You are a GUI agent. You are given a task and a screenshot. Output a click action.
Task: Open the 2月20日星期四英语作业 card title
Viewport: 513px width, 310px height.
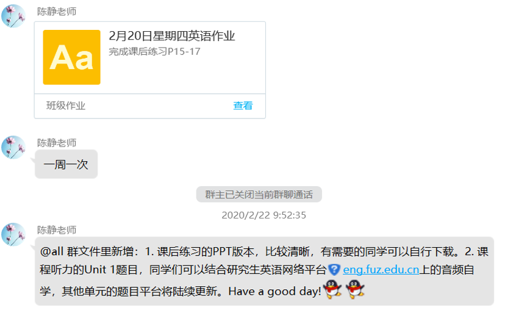(x=172, y=35)
